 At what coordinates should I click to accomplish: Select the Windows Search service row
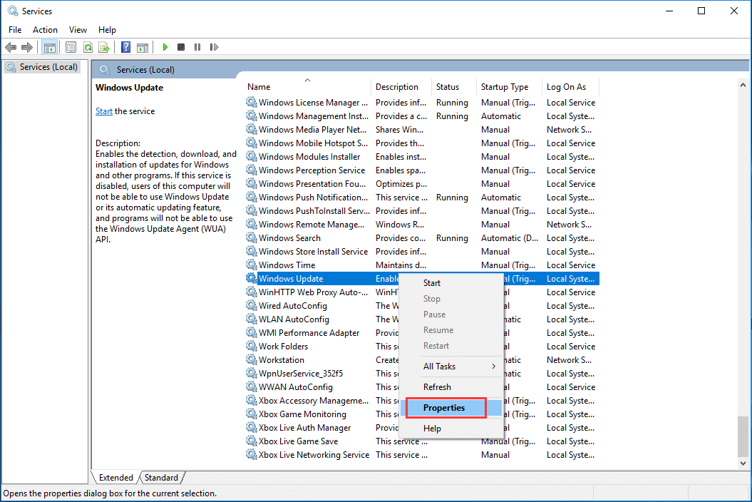tap(289, 238)
